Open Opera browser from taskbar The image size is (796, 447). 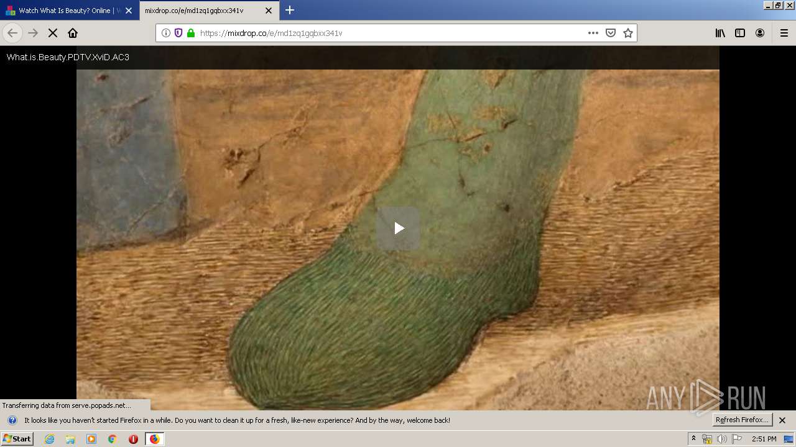133,439
